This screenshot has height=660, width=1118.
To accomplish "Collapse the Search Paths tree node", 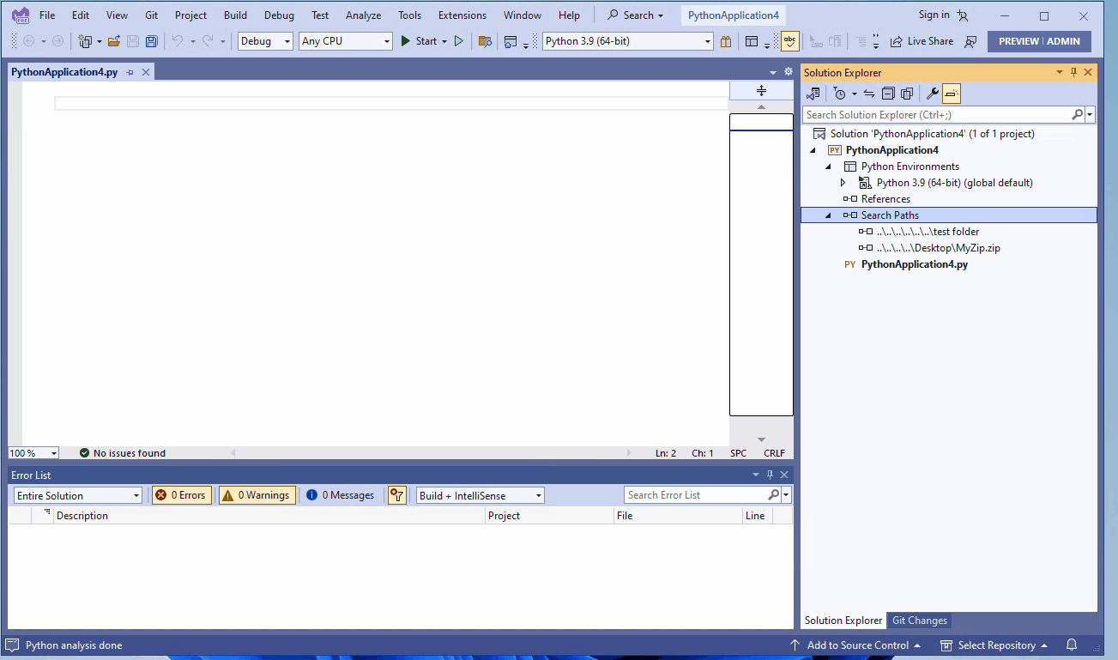I will (827, 215).
